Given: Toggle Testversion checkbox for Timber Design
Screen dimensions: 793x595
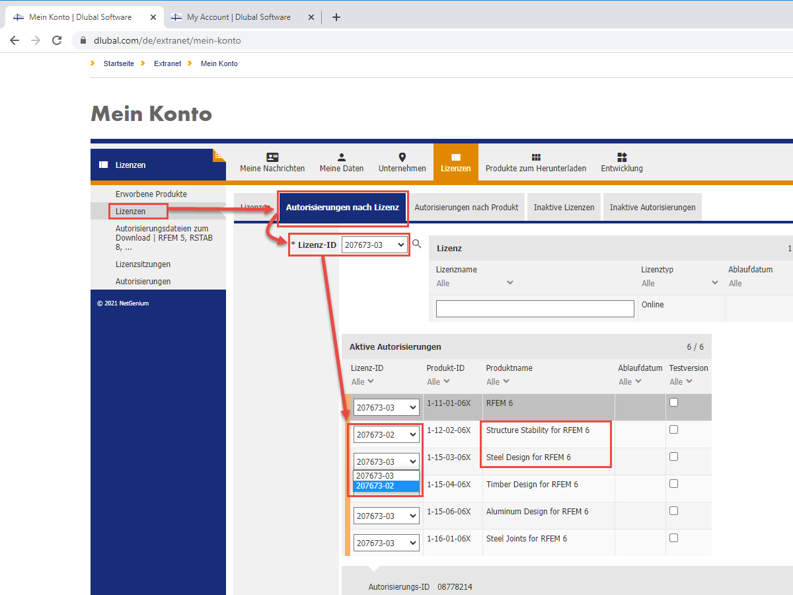Looking at the screenshot, I should click(x=674, y=484).
